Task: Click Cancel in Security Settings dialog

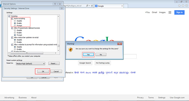Action: [56, 72]
